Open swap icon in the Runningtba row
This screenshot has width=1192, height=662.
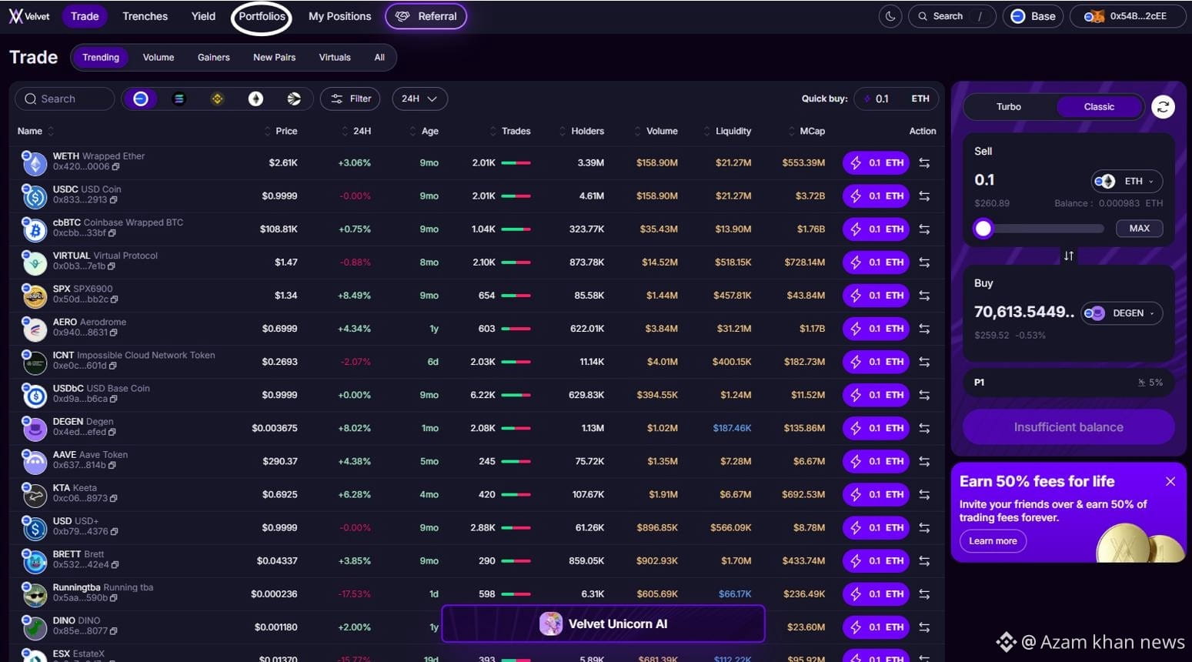pyautogui.click(x=924, y=594)
